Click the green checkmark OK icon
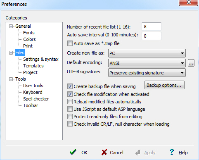The image size is (199, 160). pyautogui.click(x=73, y=152)
